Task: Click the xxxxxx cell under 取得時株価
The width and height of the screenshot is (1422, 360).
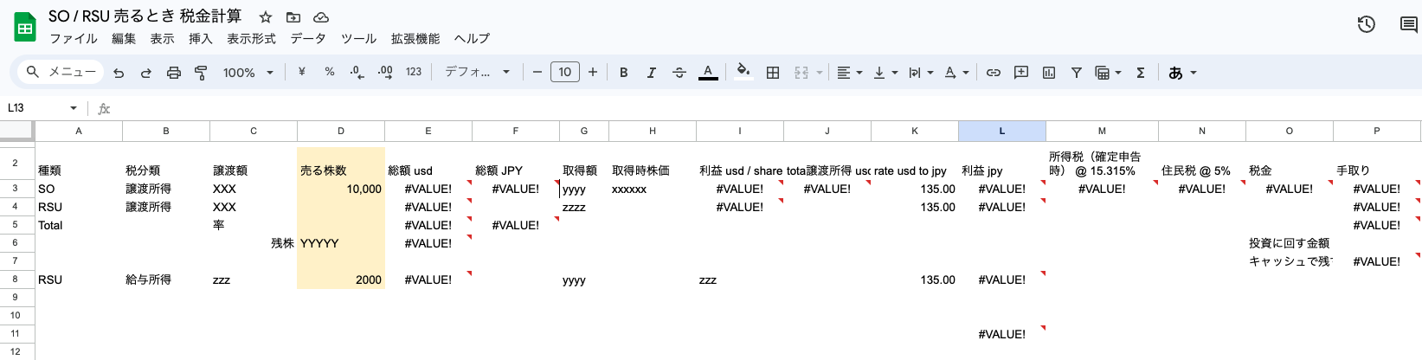Action: click(x=653, y=189)
